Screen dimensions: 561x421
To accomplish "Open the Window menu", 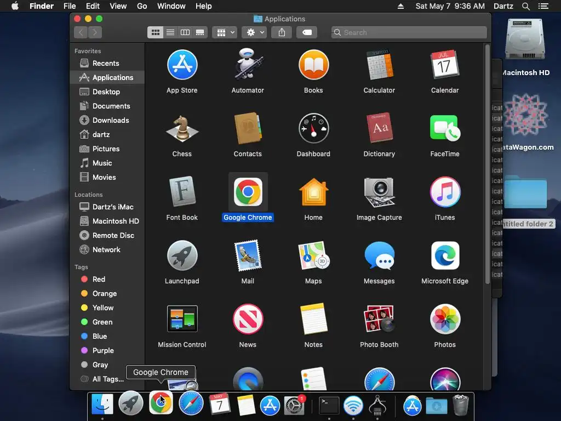I will (171, 6).
